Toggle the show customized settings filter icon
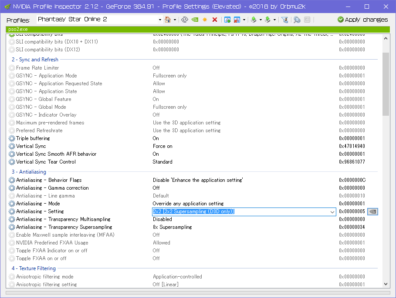 (x=284, y=20)
